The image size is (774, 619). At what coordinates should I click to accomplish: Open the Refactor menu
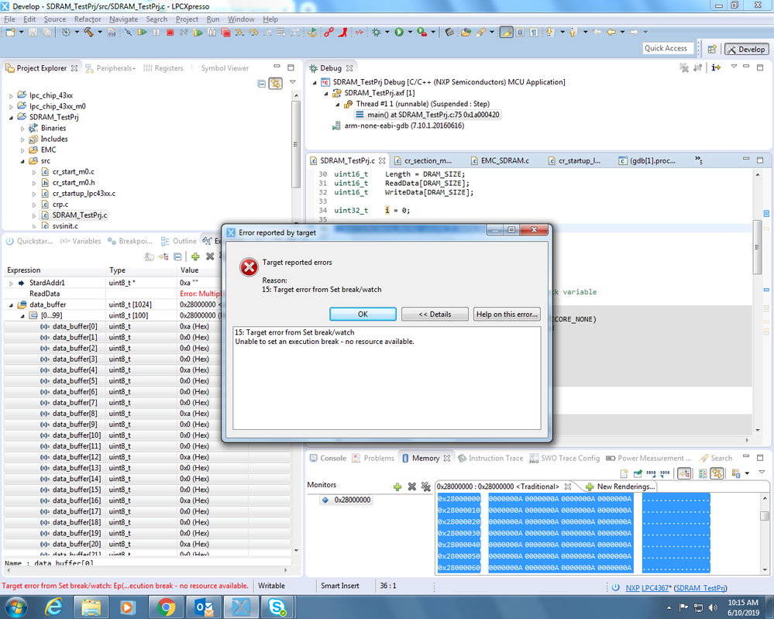pos(88,19)
